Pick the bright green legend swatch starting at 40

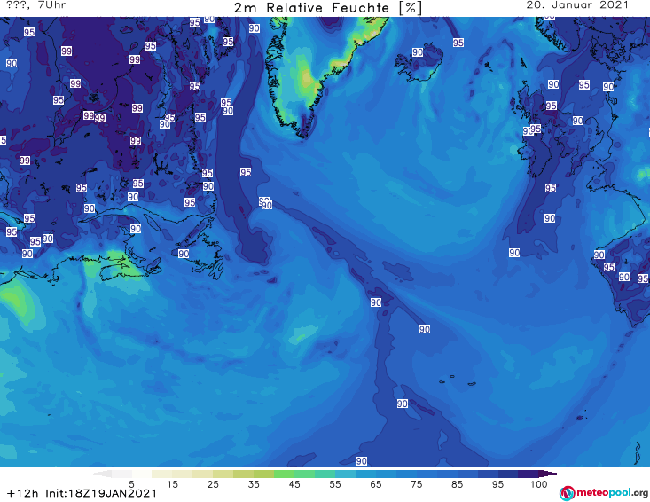point(284,474)
